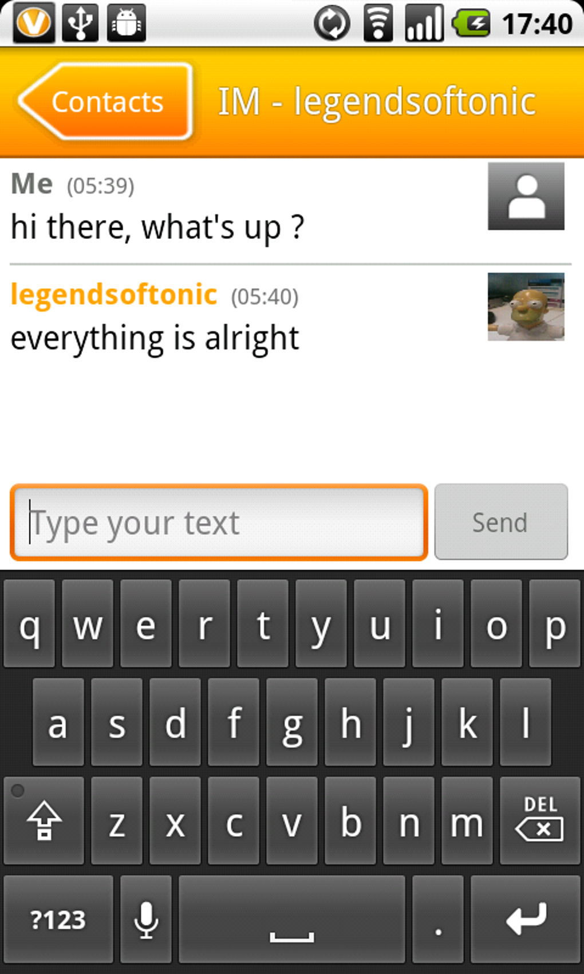The image size is (584, 974).
Task: Tap the microphone voice input key
Action: 146,919
